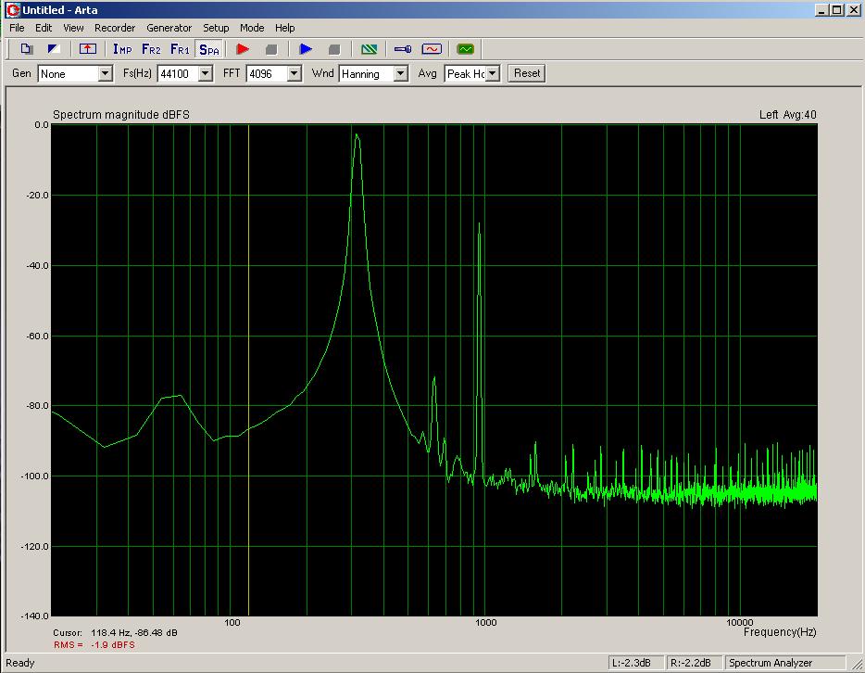Image resolution: width=865 pixels, height=673 pixels.
Task: Click the '-140.0' y-axis label
Action: (x=34, y=616)
